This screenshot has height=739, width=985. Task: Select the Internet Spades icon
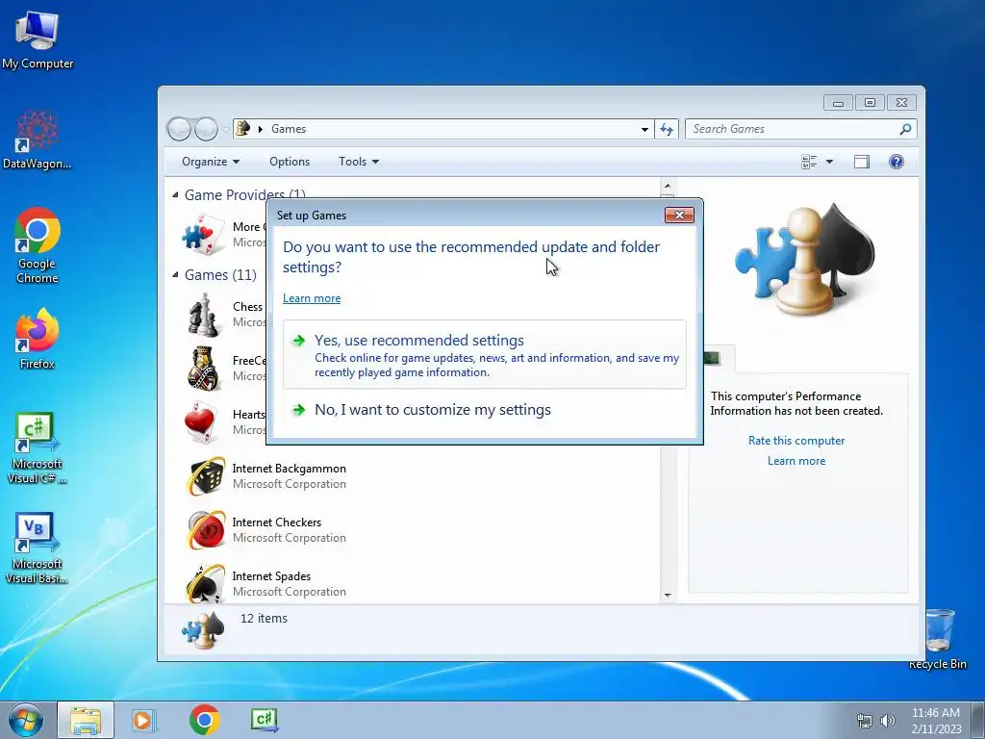coord(206,584)
